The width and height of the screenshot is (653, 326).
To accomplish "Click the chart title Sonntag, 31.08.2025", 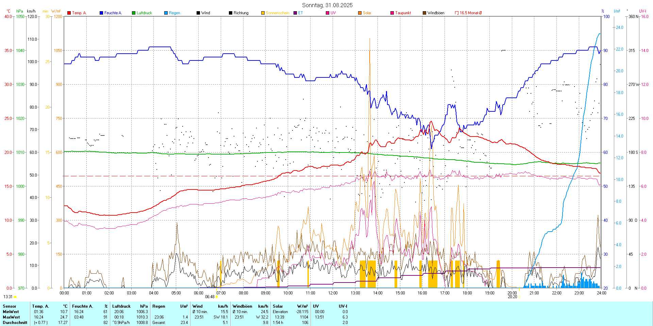I will click(x=327, y=5).
